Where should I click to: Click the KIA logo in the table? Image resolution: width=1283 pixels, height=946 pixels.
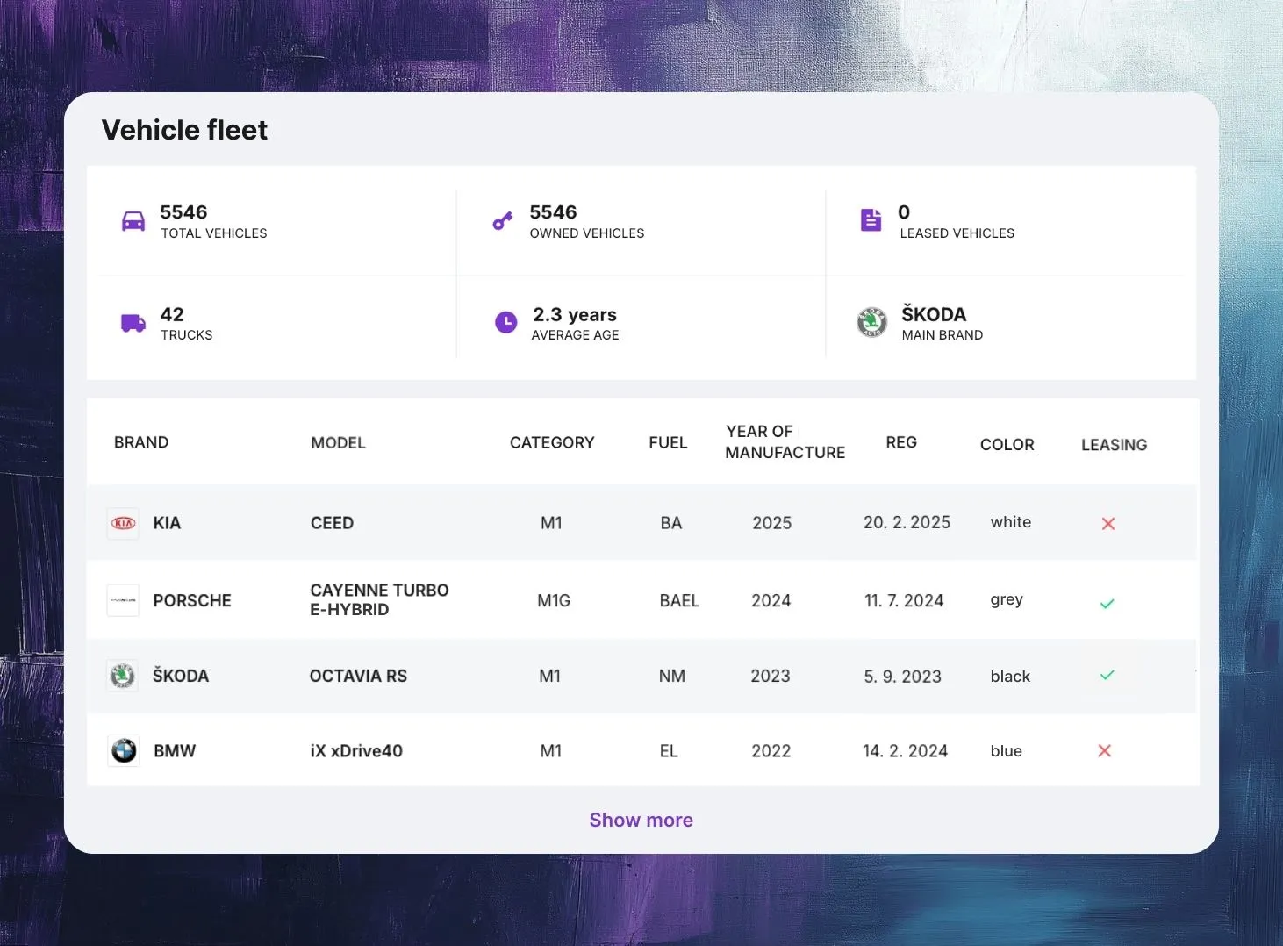coord(123,523)
